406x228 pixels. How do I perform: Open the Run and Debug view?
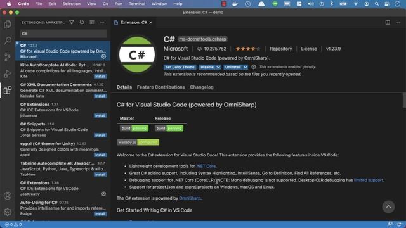8,73
